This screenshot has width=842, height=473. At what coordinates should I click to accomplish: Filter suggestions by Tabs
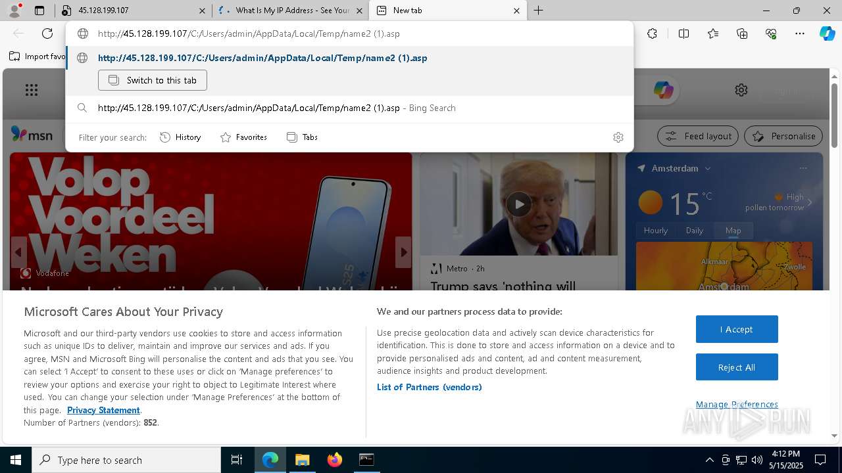303,137
